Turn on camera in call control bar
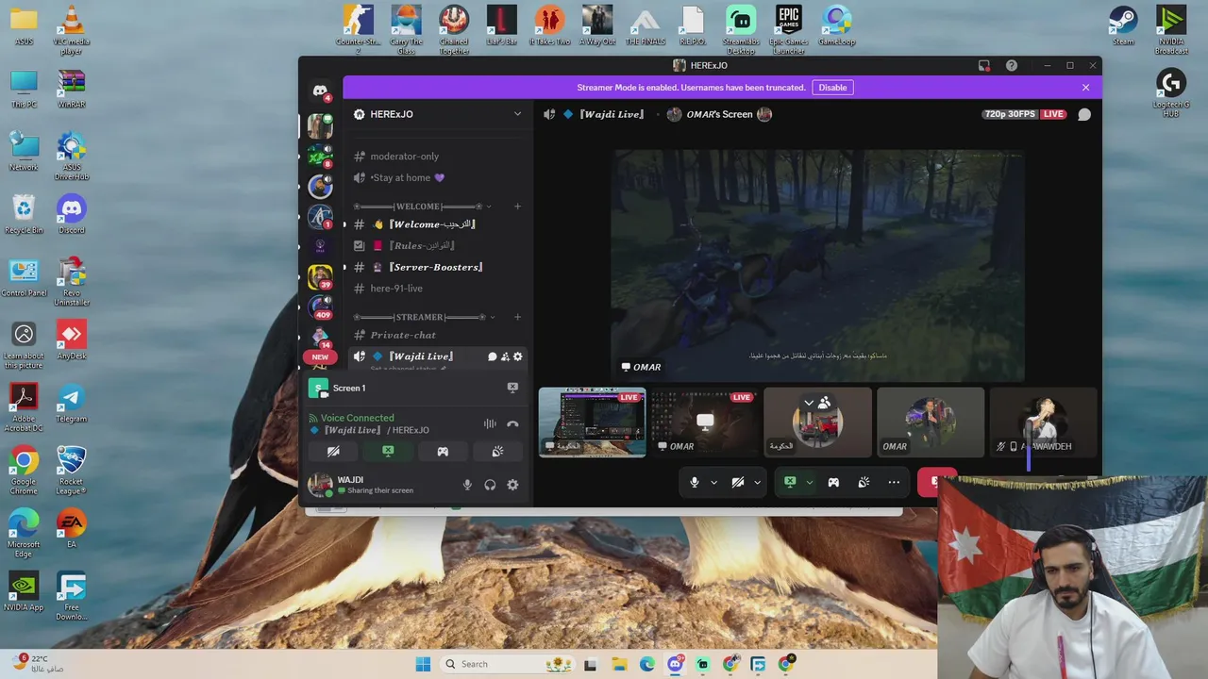1208x679 pixels. pyautogui.click(x=738, y=482)
